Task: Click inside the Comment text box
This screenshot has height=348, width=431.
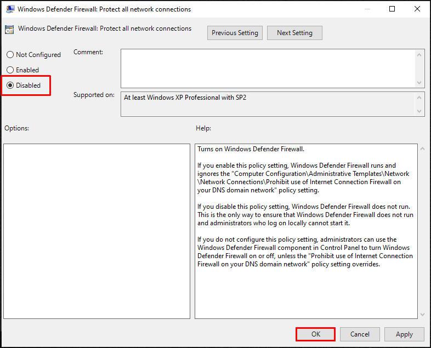Action: [268, 69]
